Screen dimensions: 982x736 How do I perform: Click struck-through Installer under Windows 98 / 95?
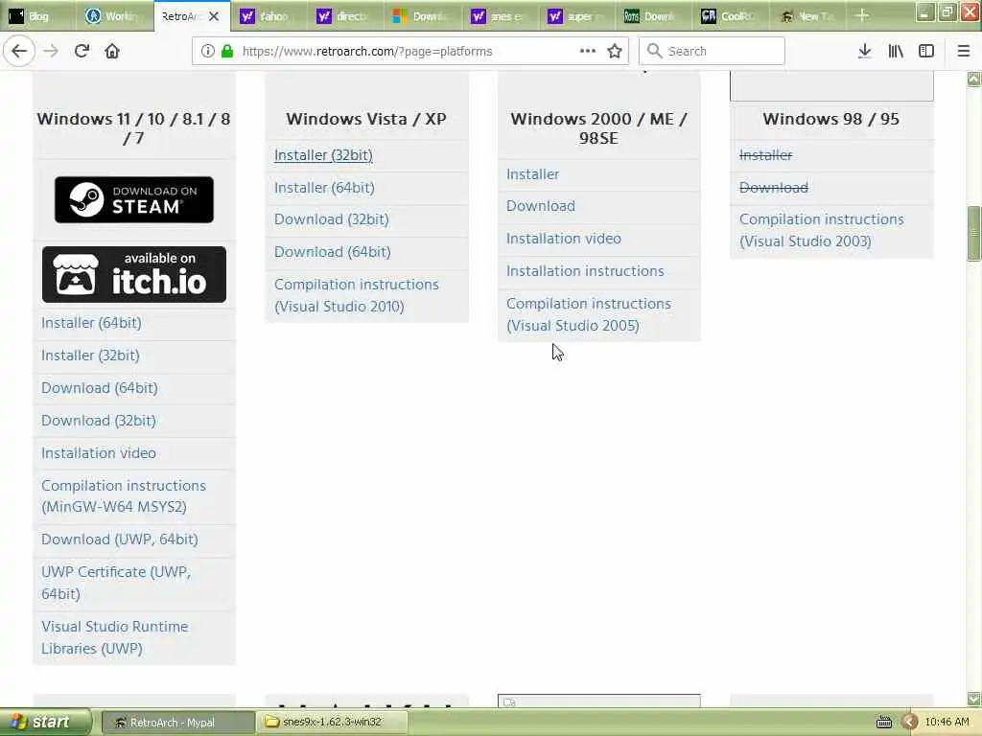point(765,155)
